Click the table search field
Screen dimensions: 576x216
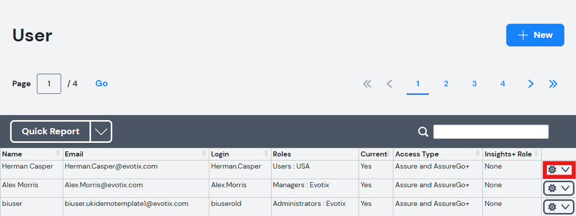pos(491,132)
